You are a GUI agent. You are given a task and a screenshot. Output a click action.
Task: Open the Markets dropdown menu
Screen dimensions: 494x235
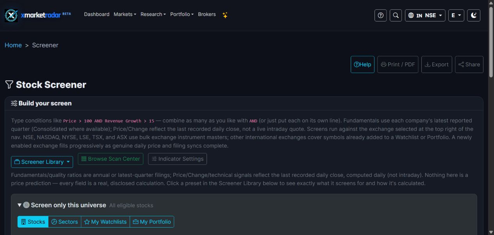[125, 14]
